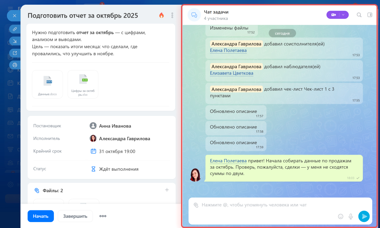The height and width of the screenshot is (228, 380).
Task: Start a video call in task chat
Action: [x=334, y=15]
